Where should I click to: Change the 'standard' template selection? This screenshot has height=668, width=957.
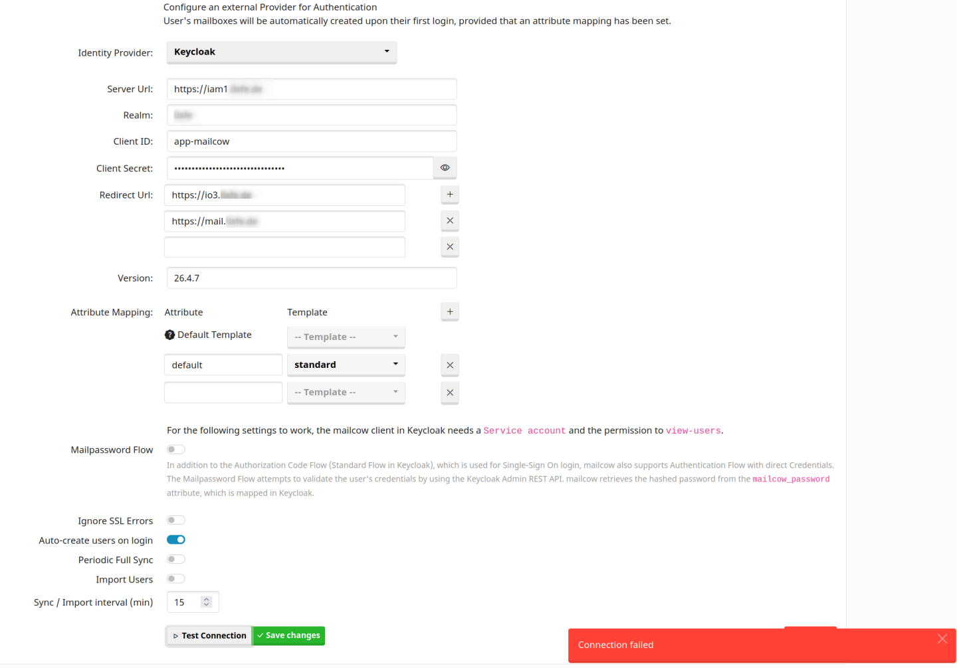coord(346,365)
